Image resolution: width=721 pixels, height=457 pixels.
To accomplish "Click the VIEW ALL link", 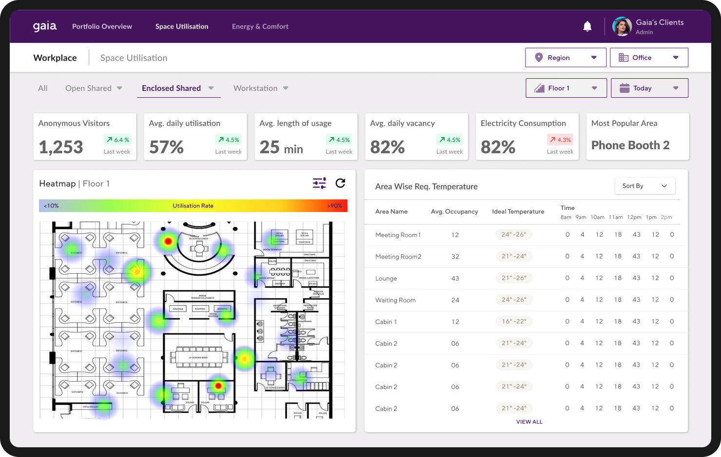I will tap(529, 422).
